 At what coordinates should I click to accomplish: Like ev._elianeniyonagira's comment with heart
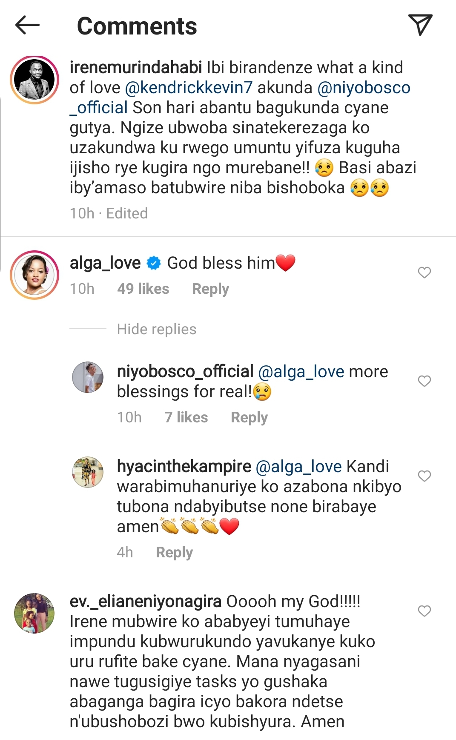click(424, 611)
